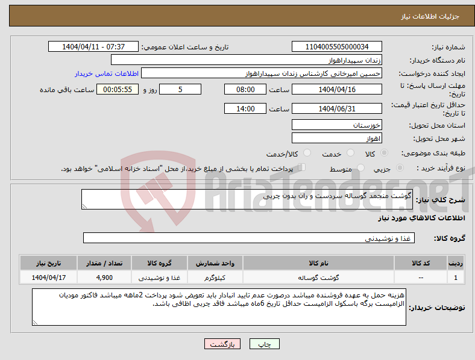Click the remaining time field 00:05:55

click(x=118, y=89)
